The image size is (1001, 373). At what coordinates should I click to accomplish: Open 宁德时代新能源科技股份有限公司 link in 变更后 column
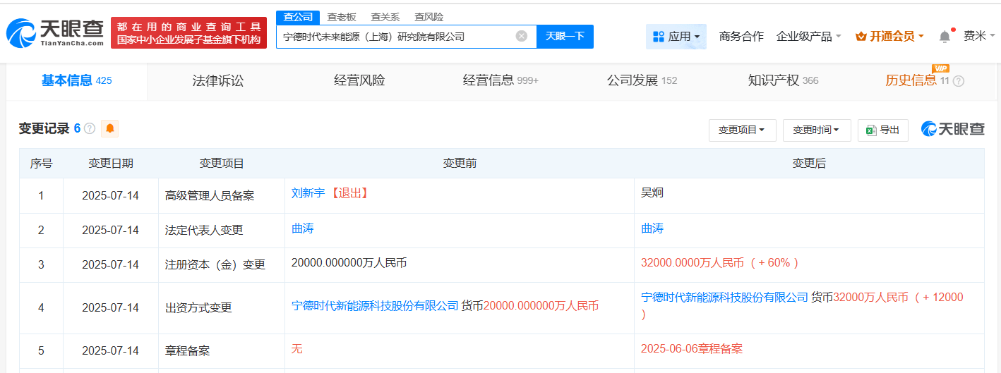pyautogui.click(x=724, y=297)
